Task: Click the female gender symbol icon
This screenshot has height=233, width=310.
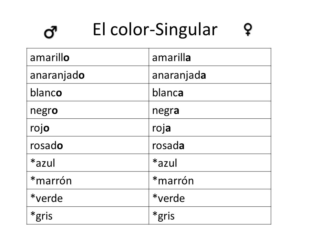Action: (x=248, y=29)
